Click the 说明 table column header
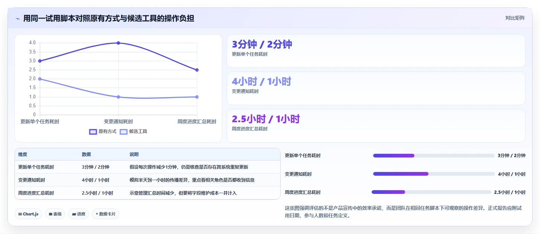Screen dimensions: 540x234 (x=134, y=155)
